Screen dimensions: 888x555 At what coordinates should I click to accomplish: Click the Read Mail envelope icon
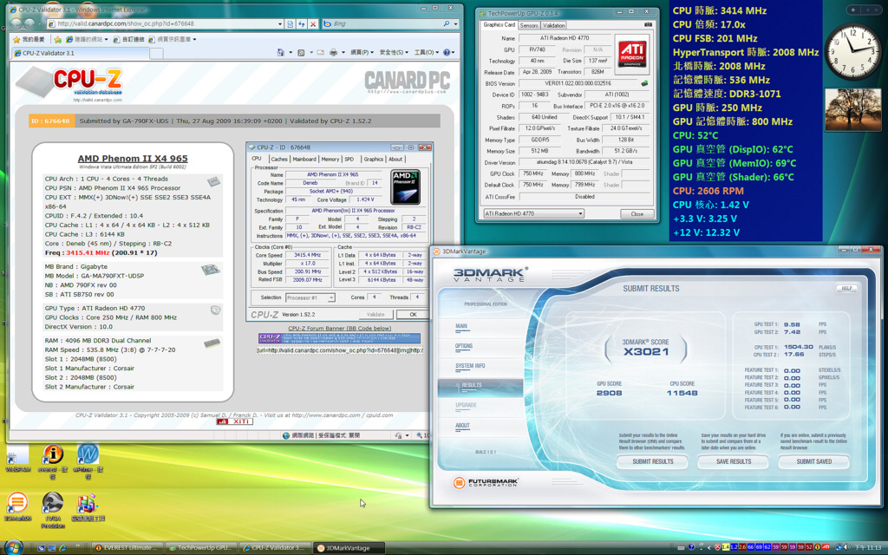(x=321, y=52)
